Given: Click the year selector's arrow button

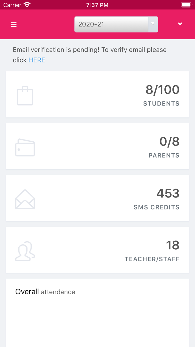Looking at the screenshot, I should tap(153, 24).
